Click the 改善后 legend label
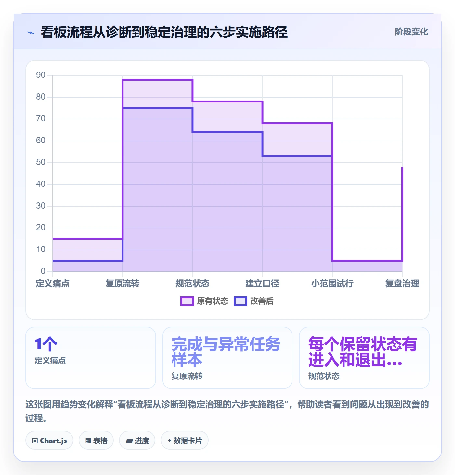This screenshot has height=475, width=455. (262, 301)
